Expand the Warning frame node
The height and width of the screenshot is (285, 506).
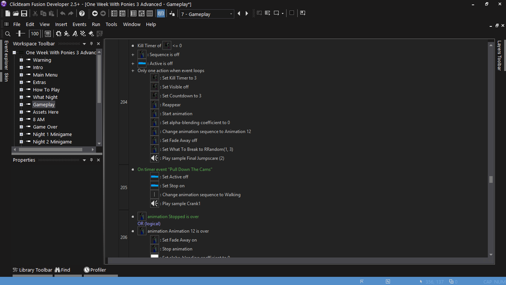[x=21, y=60]
